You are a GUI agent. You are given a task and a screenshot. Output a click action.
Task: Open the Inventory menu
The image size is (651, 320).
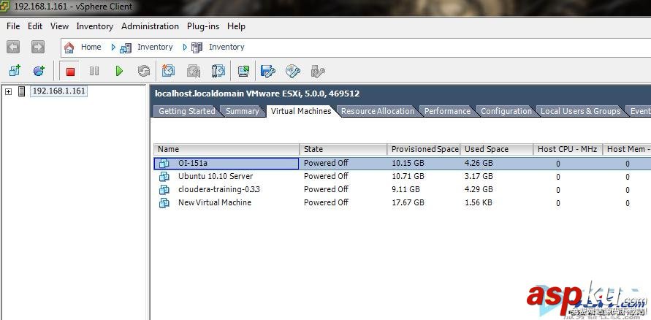pyautogui.click(x=95, y=26)
